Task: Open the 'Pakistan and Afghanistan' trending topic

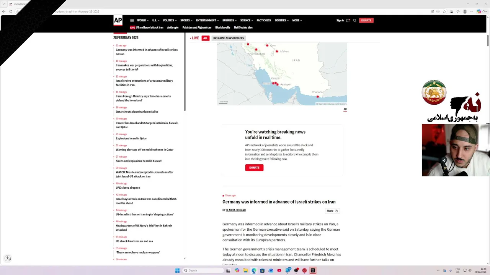Action: coord(197,27)
